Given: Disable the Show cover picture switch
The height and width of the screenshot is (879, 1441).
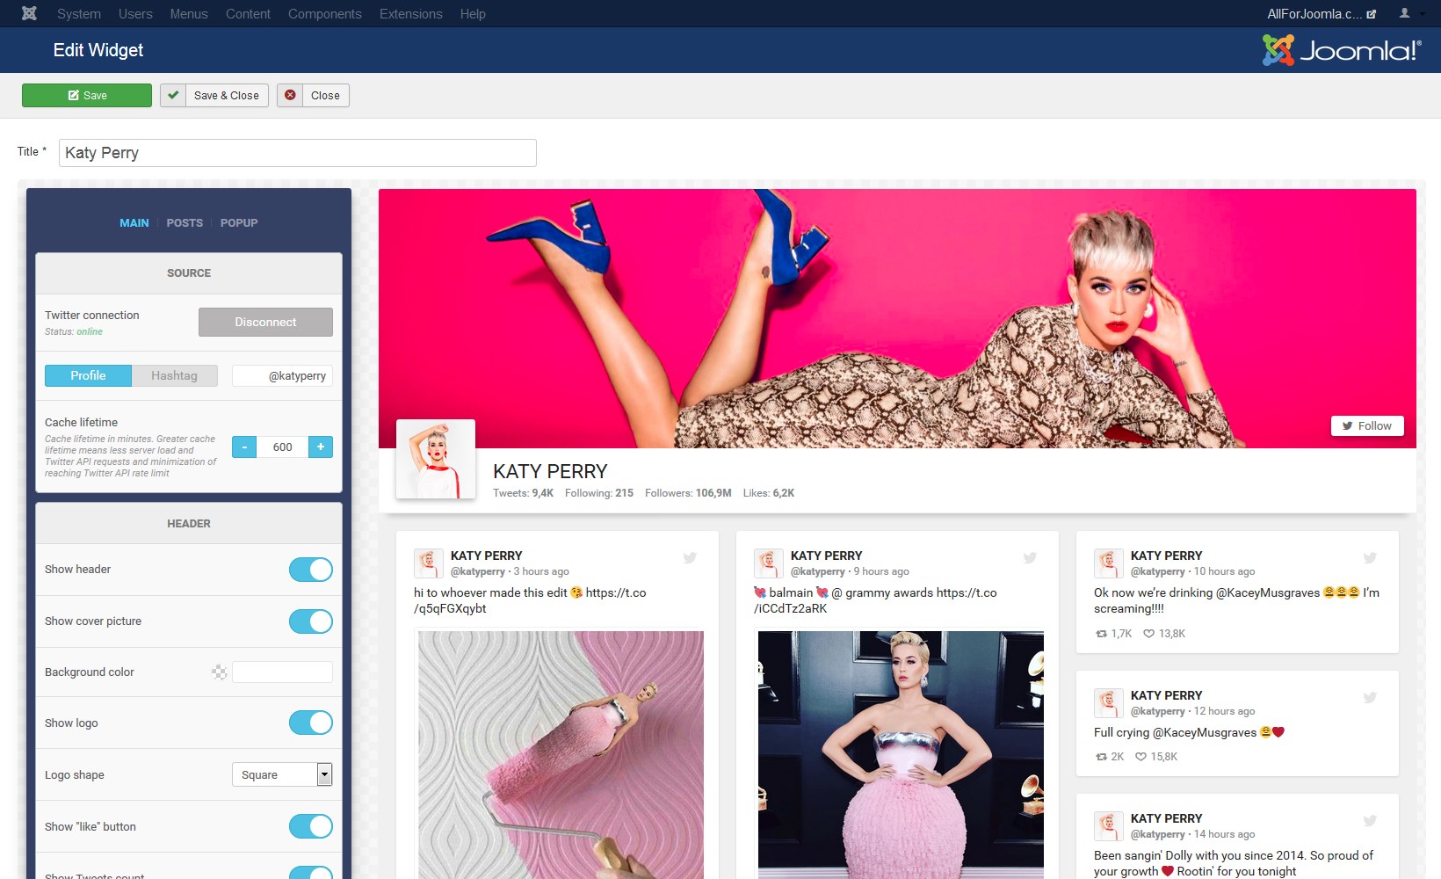Looking at the screenshot, I should [x=311, y=621].
